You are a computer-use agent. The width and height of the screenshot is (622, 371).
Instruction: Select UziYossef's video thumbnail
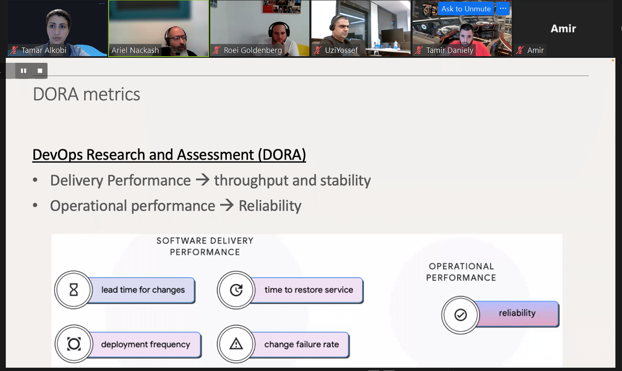coord(361,28)
